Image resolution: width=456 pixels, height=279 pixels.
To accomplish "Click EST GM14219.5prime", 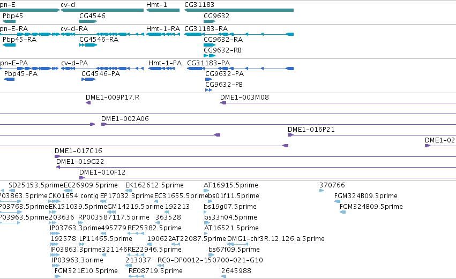I will point(111,212).
